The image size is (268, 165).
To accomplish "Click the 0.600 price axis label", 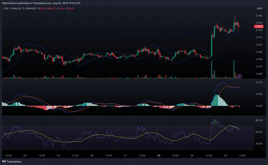I will pyautogui.click(x=259, y=45).
